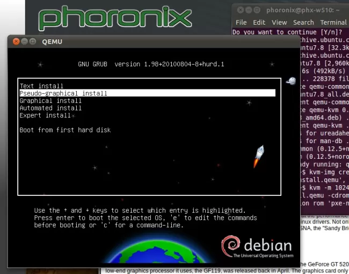
Task: Close the QEMU window
Action: [x=16, y=41]
